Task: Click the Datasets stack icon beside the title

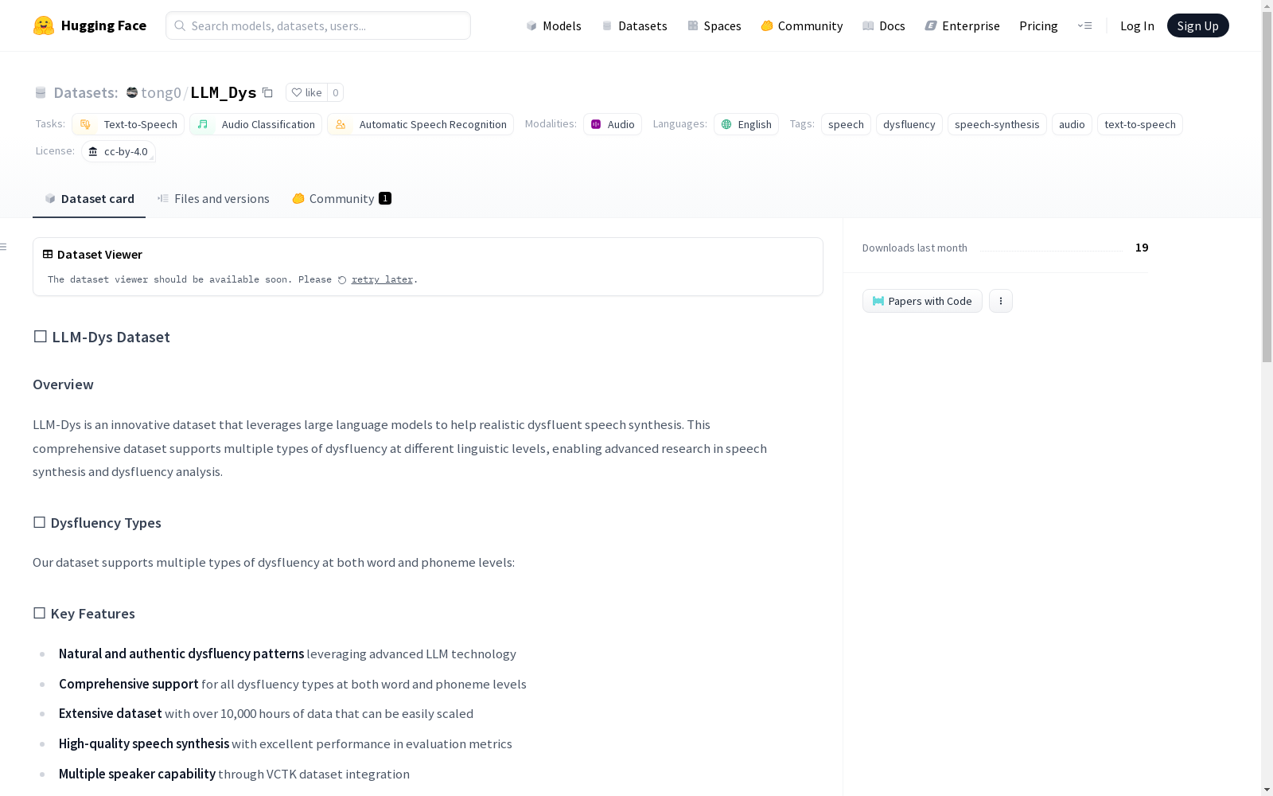Action: pyautogui.click(x=41, y=92)
